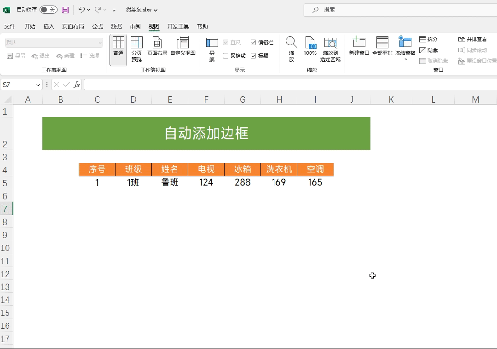Open 自定义视图 dialog
The height and width of the screenshot is (349, 497).
(183, 47)
